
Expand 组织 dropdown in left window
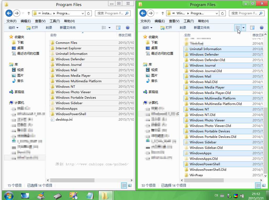[14, 28]
